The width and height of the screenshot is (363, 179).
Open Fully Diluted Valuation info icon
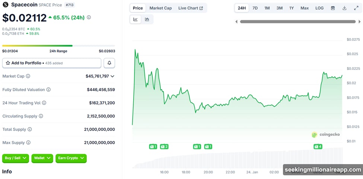pos(49,89)
